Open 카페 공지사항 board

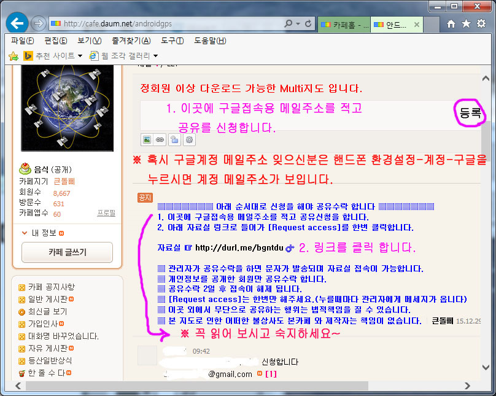pos(51,287)
